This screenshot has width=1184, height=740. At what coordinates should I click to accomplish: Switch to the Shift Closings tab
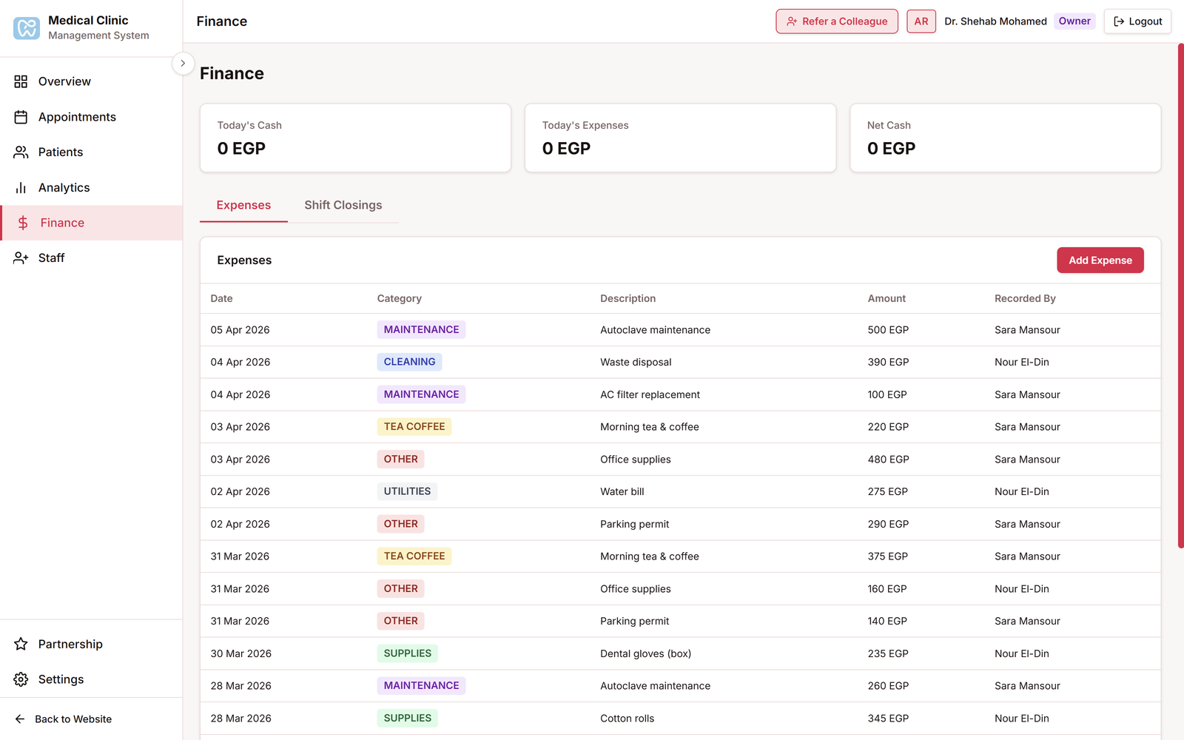[x=343, y=205]
